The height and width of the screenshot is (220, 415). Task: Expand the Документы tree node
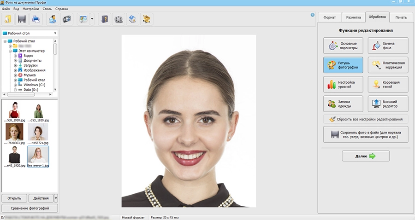tap(15, 60)
